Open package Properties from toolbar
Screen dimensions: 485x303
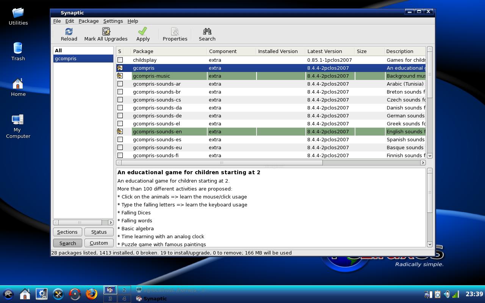tap(175, 31)
